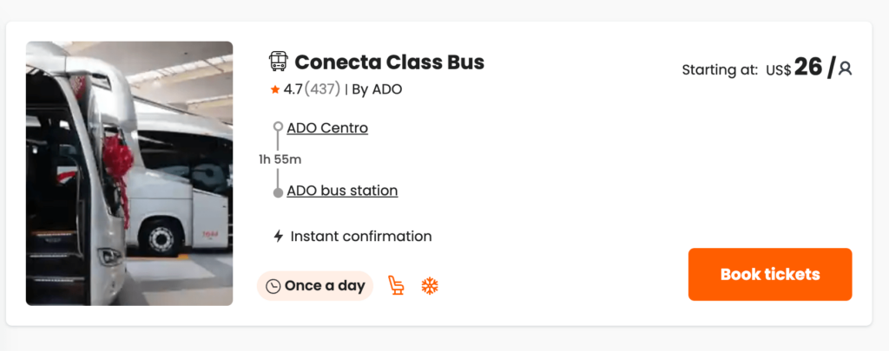
Task: Select the Conecta Class Bus title
Action: [389, 62]
